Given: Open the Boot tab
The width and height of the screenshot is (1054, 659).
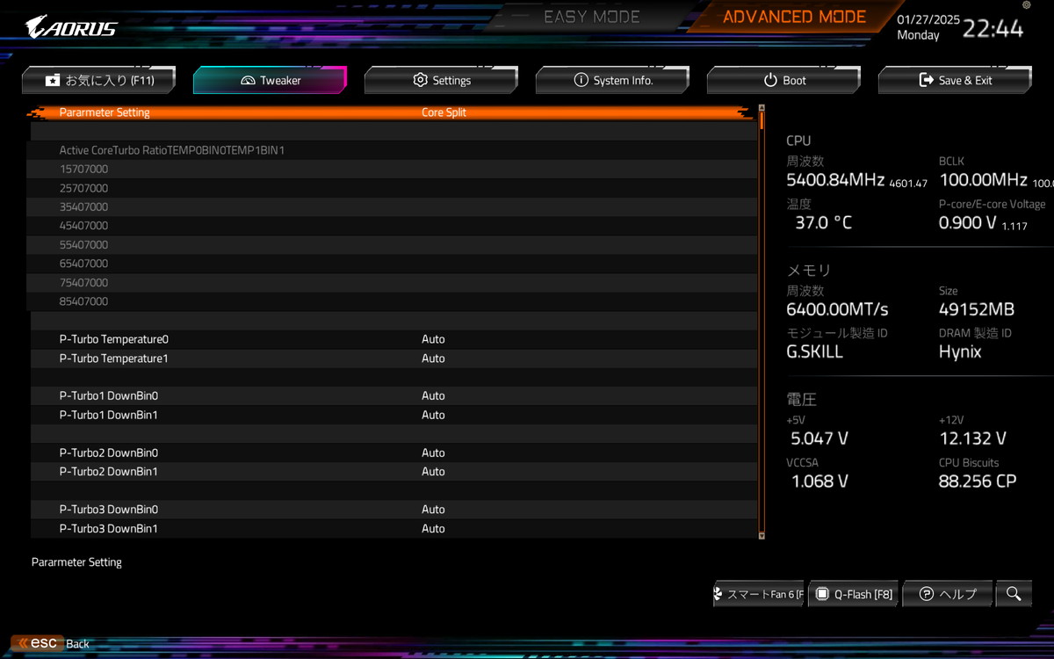Looking at the screenshot, I should pyautogui.click(x=783, y=80).
